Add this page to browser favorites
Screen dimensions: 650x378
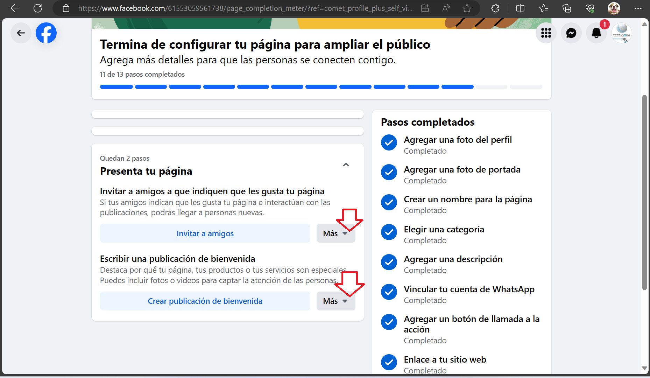[x=467, y=8]
